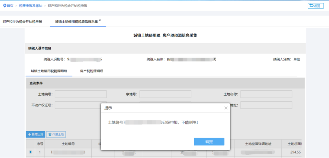The image size is (329, 158).
Task: Close the 城镇土地使用税税源信息采集 tab
Action: [100, 20]
